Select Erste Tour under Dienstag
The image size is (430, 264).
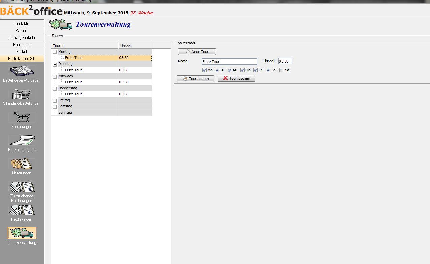tap(73, 70)
